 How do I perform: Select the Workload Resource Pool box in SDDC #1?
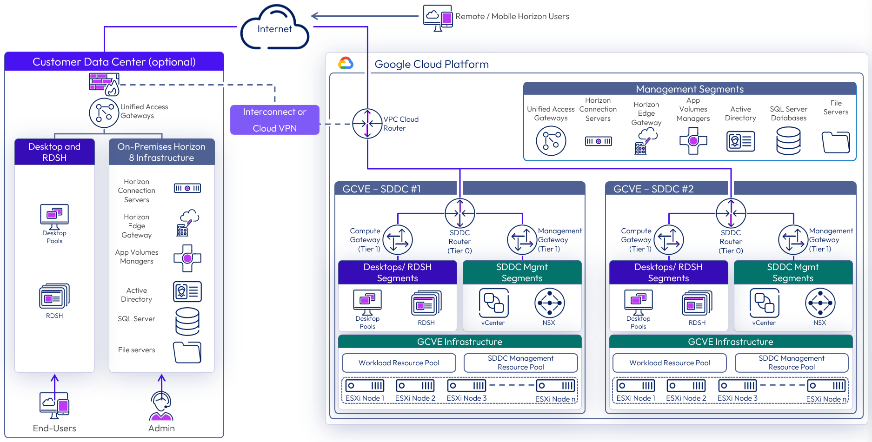(399, 363)
